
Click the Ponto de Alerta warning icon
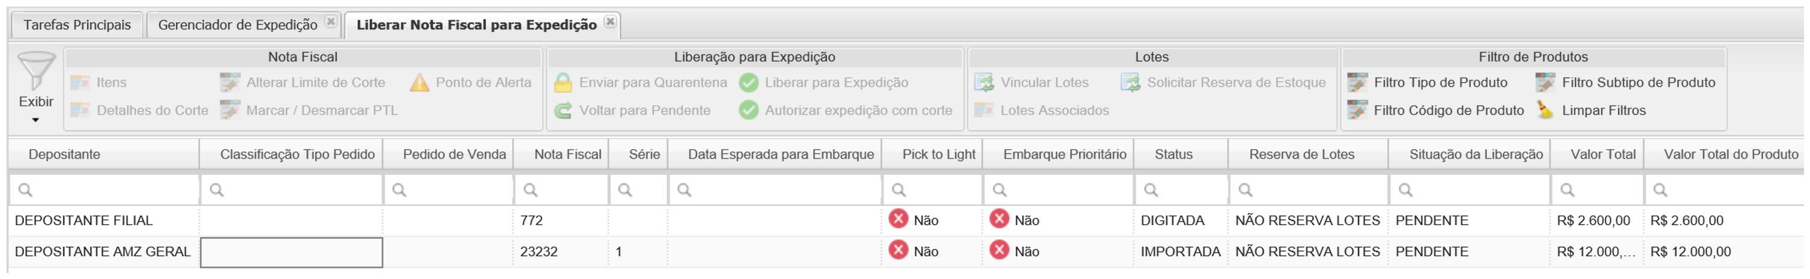coord(420,83)
